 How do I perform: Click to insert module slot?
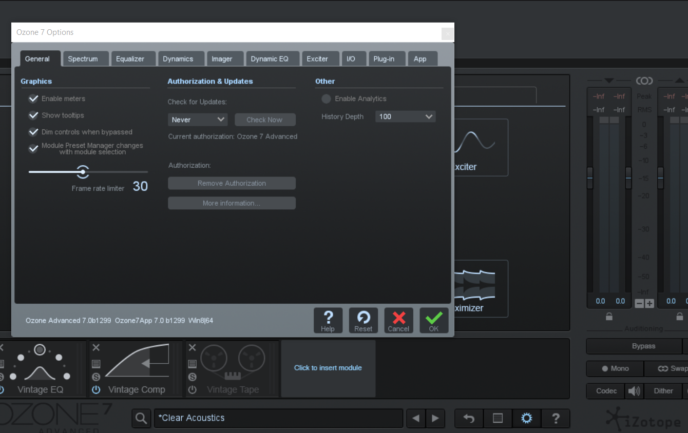pos(328,368)
